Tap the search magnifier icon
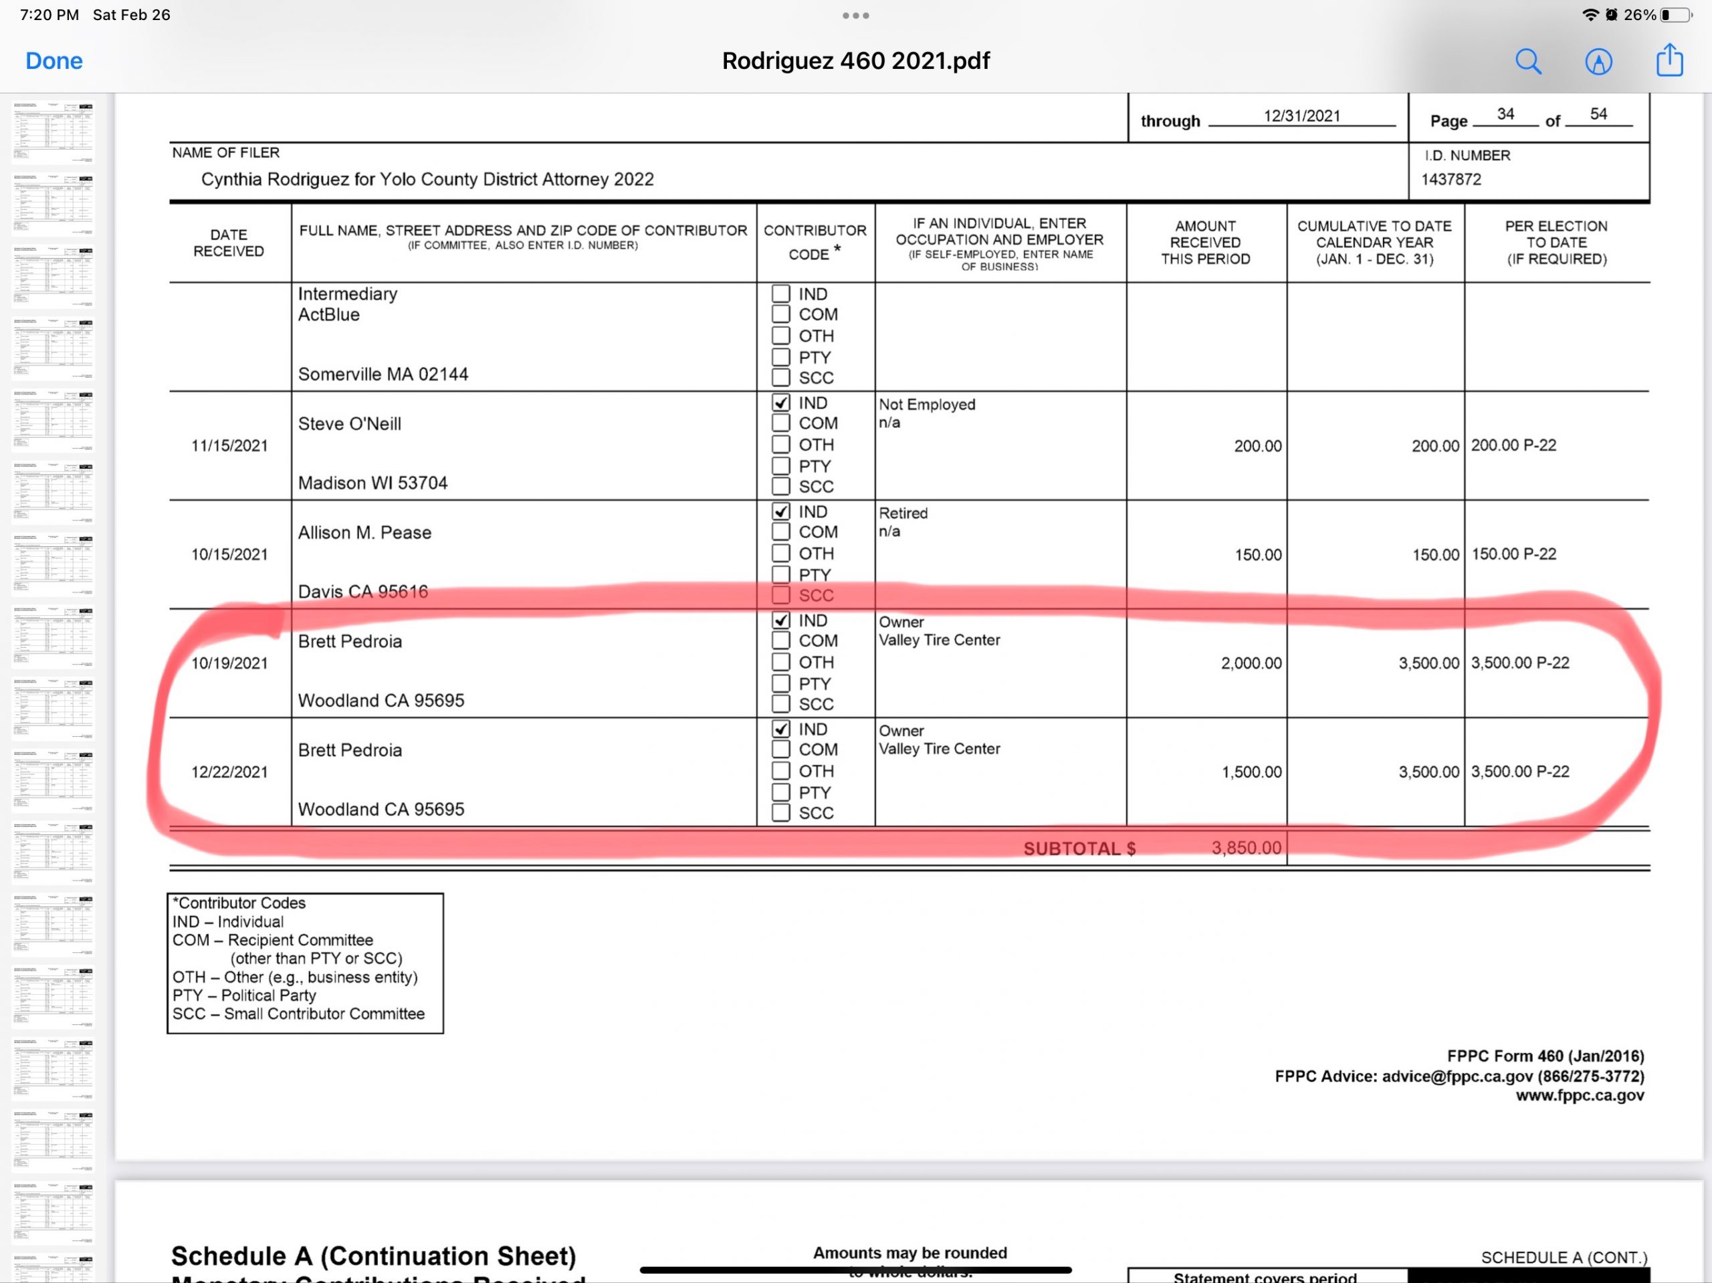Image resolution: width=1712 pixels, height=1283 pixels. pos(1528,61)
